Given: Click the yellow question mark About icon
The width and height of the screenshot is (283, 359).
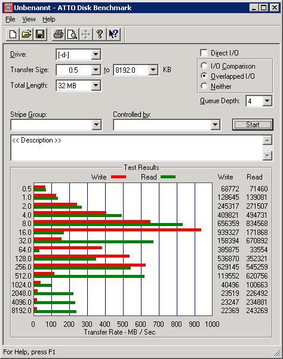Looking at the screenshot, I should click(100, 35).
